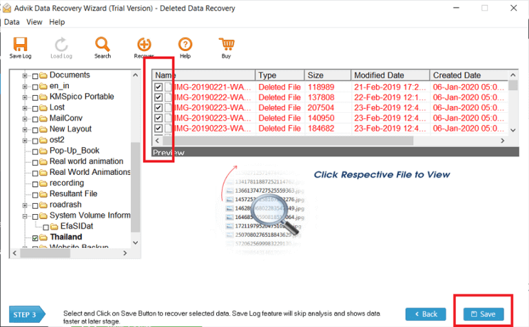Select the Documents folder icon in tree

click(x=43, y=75)
